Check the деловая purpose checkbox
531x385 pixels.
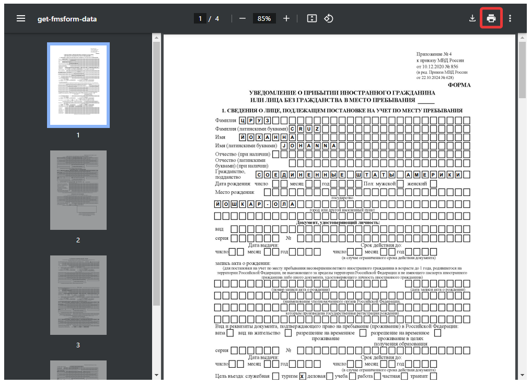click(x=329, y=376)
